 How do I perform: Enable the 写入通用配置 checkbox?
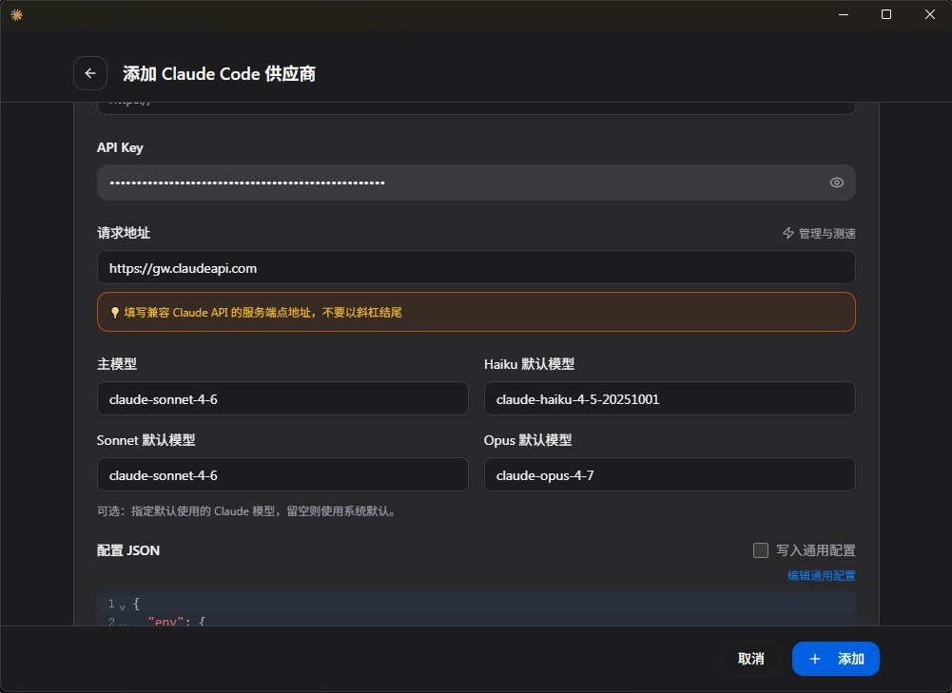pos(761,550)
